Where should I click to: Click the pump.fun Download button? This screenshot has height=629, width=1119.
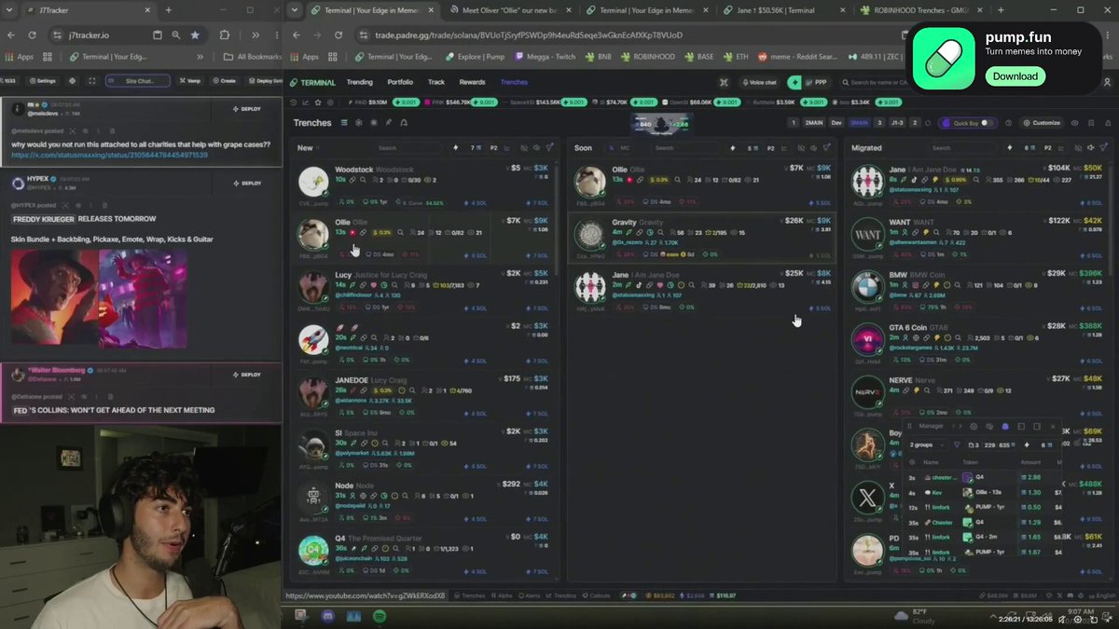[1015, 76]
